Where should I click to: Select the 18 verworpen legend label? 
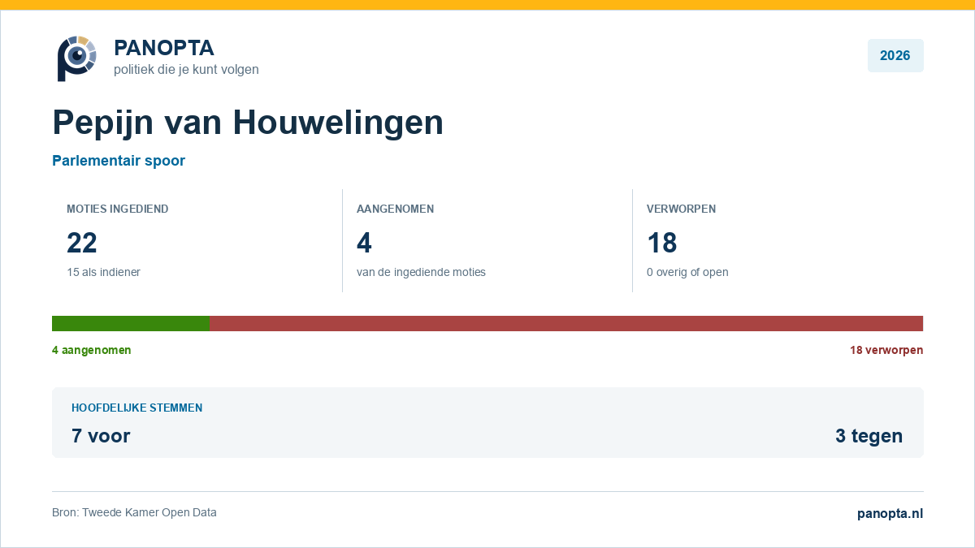pos(886,350)
